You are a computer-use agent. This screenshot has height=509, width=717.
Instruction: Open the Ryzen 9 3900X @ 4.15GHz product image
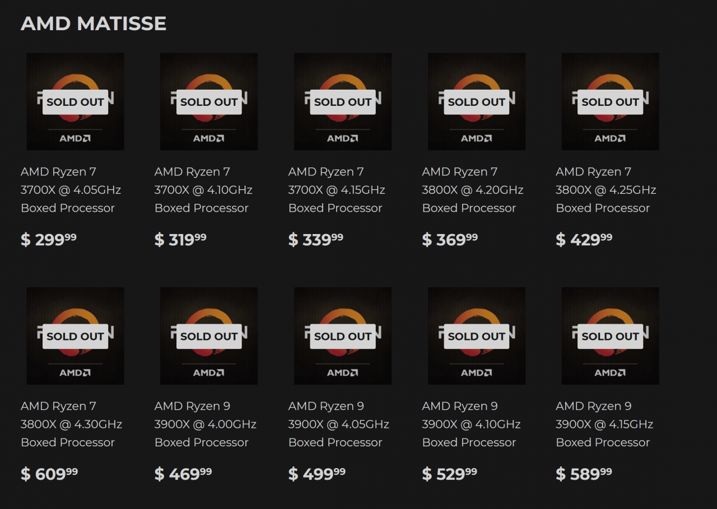[611, 336]
